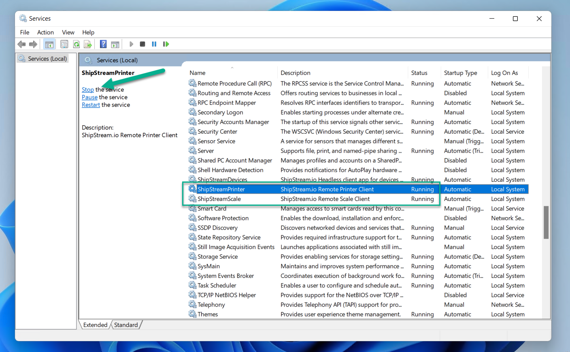Viewport: 570px width, 352px height.
Task: Sort list by Startup Type column header
Action: pos(460,73)
